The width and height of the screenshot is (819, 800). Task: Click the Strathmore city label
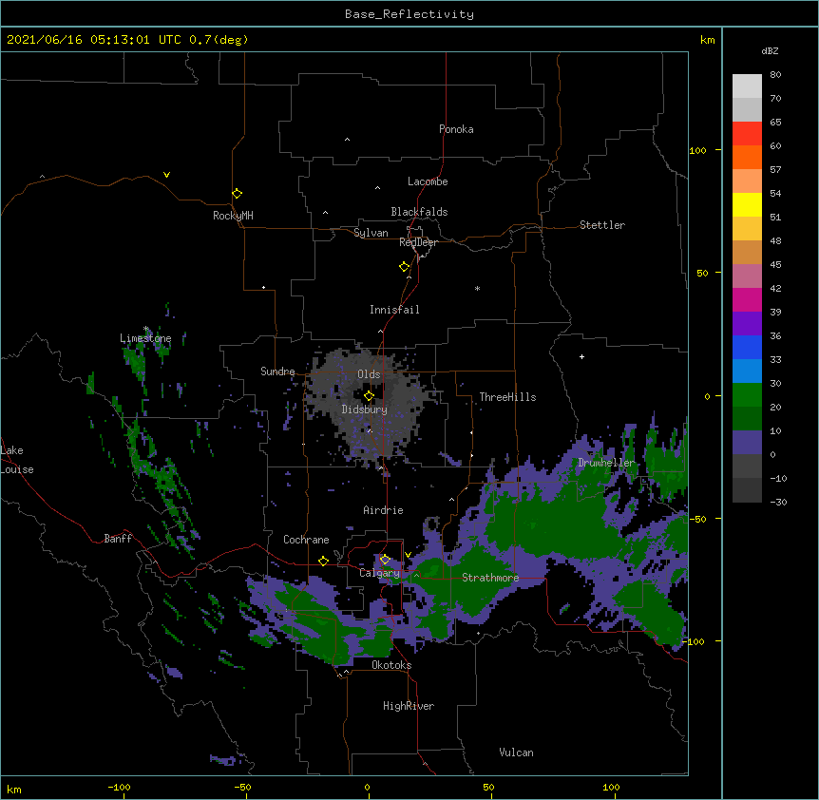coord(490,578)
